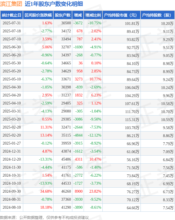Click the -12.12% change ratio cell
175x220 pixels.
point(95,135)
